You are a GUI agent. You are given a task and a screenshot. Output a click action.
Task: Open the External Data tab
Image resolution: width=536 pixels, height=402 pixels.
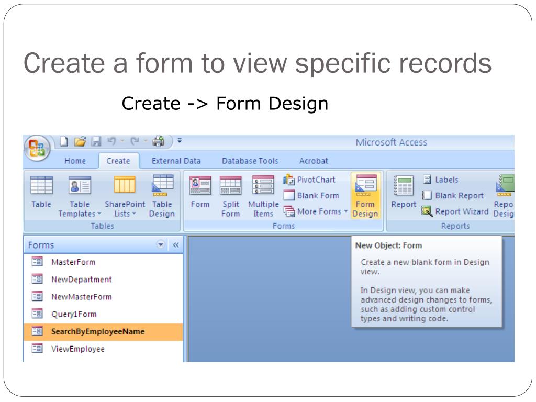point(176,161)
